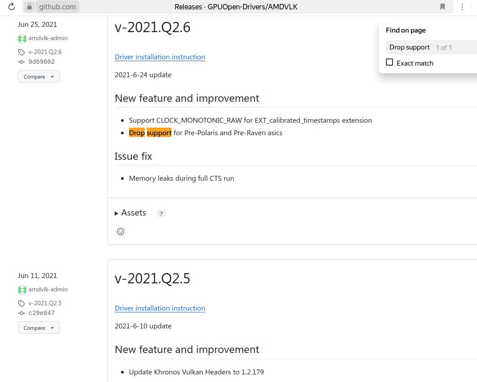This screenshot has width=477, height=382.
Task: Expand the Assets section
Action: (130, 213)
